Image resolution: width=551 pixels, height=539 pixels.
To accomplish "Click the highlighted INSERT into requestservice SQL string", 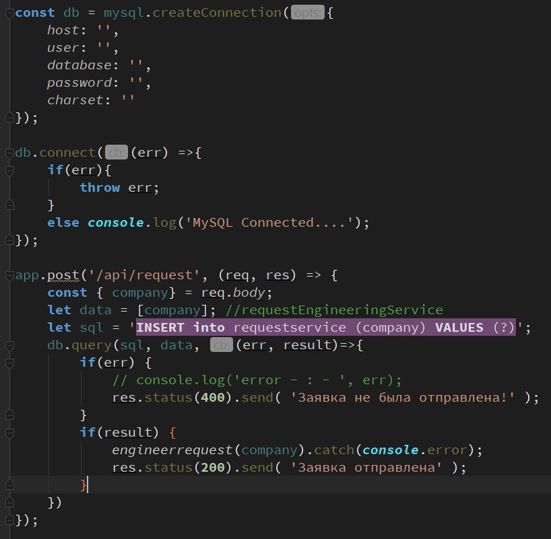I will (326, 327).
